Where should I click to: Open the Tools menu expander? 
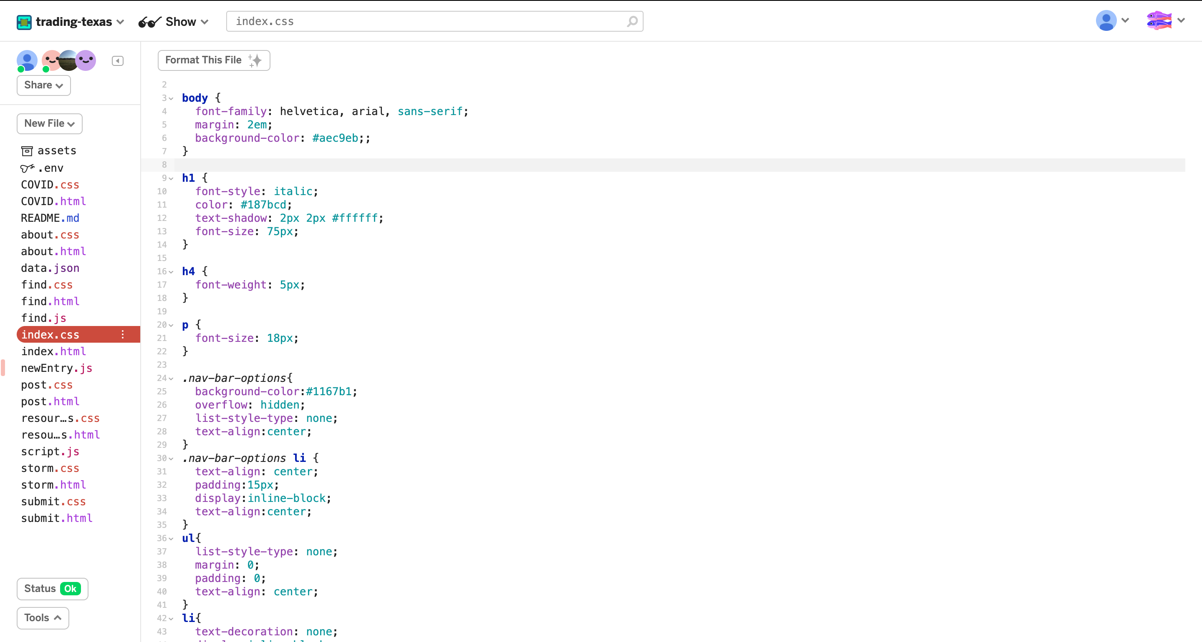[43, 618]
